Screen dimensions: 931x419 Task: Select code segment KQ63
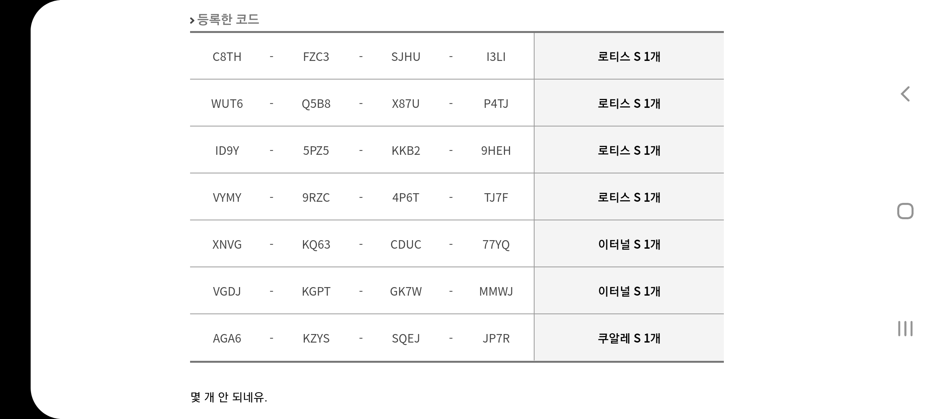pos(316,244)
